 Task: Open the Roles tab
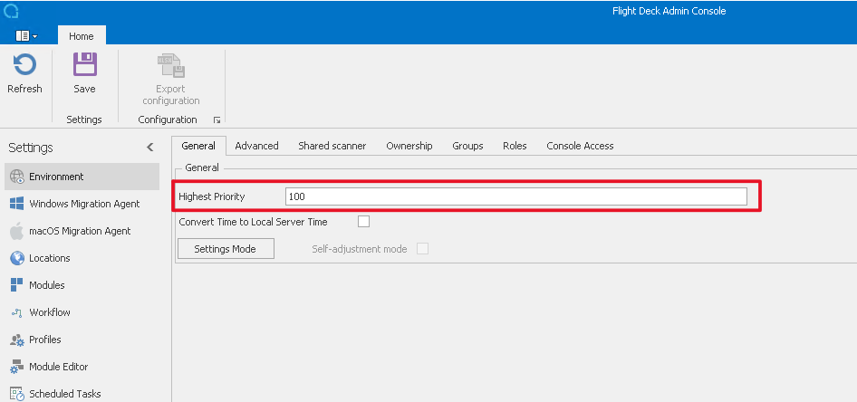point(515,146)
